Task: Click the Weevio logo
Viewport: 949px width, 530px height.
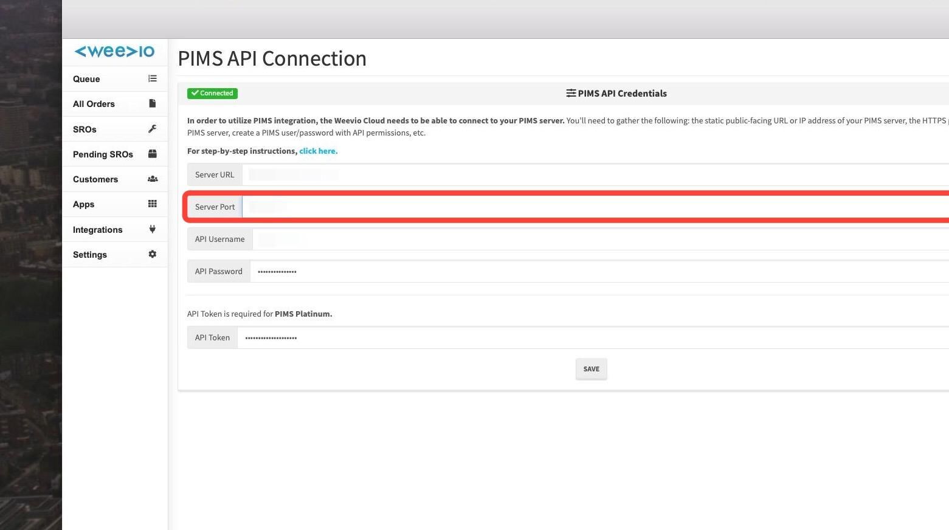Action: 114,52
